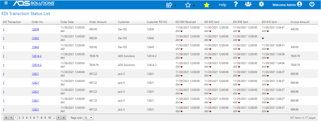The image size is (321, 121).
Task: Go to last page in pager
Action: pyautogui.click(x=64, y=118)
